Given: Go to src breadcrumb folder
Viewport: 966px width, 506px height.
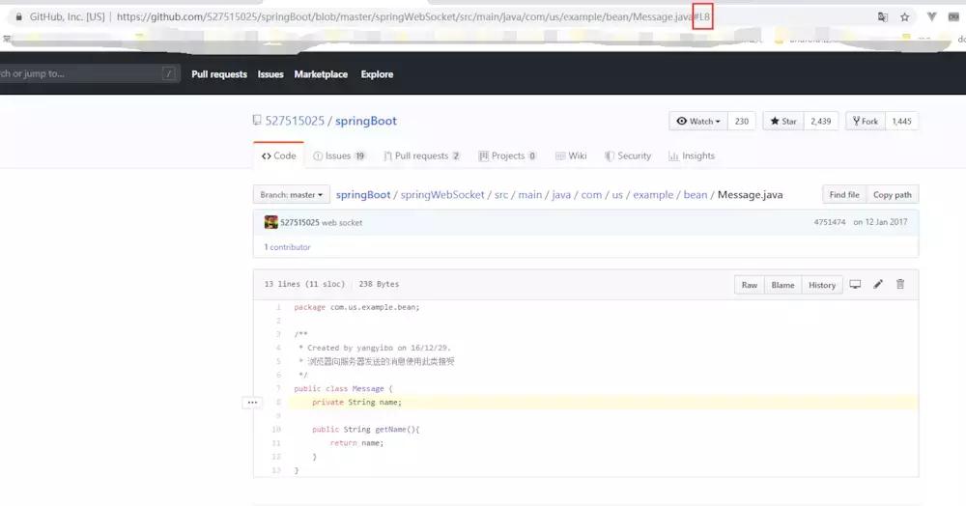Looking at the screenshot, I should coord(501,194).
